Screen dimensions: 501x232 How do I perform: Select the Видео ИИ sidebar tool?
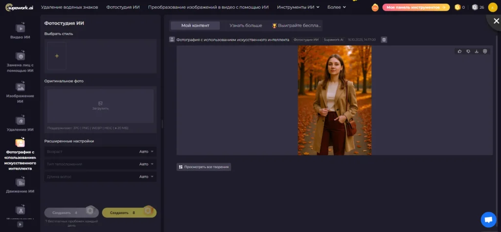click(x=20, y=31)
